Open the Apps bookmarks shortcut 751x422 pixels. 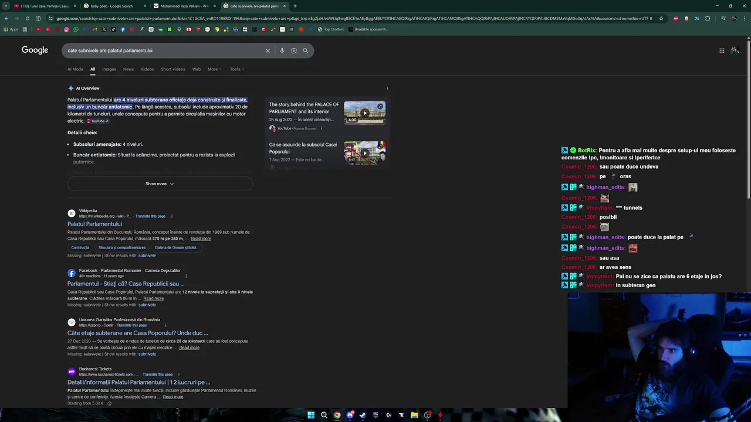tap(11, 29)
